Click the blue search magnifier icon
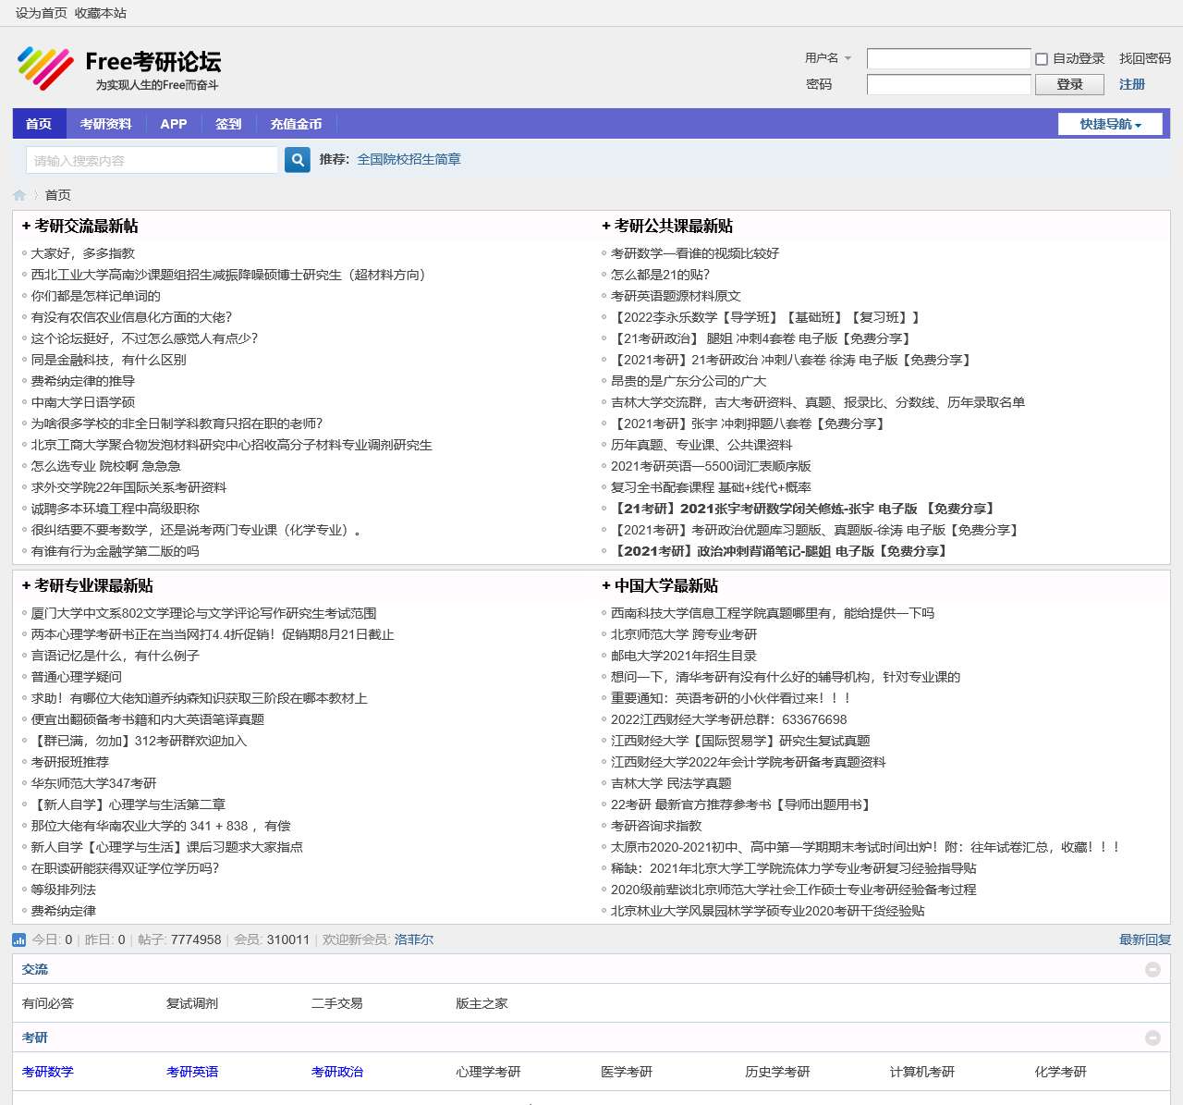 pyautogui.click(x=297, y=160)
